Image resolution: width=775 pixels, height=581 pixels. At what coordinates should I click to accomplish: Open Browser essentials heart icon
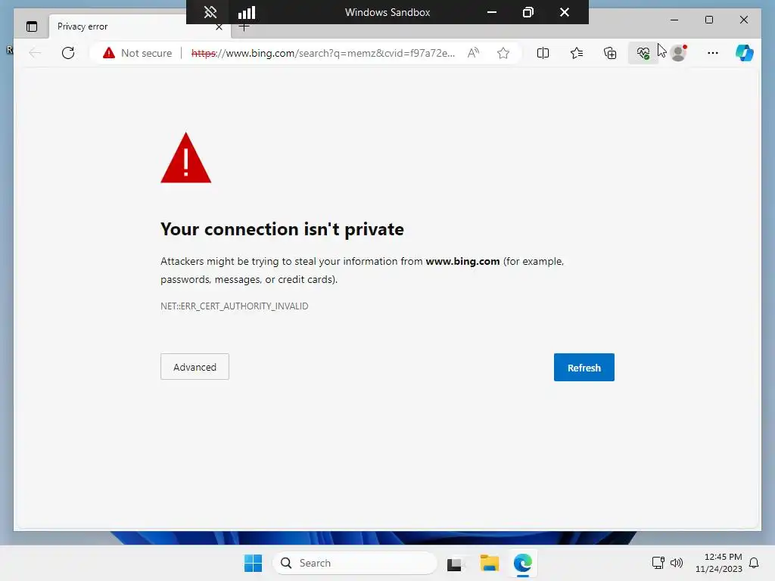[x=643, y=53]
